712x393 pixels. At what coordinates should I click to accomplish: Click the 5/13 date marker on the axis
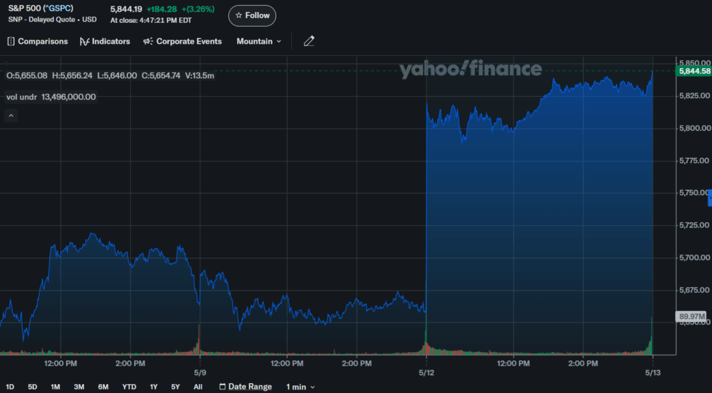pyautogui.click(x=652, y=372)
